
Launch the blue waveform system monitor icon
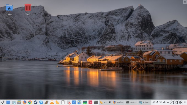coord(74,102)
